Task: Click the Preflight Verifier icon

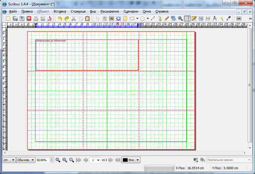Action: click(x=42, y=18)
